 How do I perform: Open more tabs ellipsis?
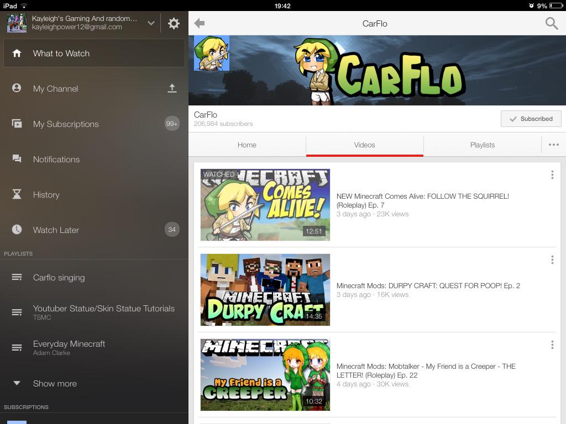coord(553,145)
